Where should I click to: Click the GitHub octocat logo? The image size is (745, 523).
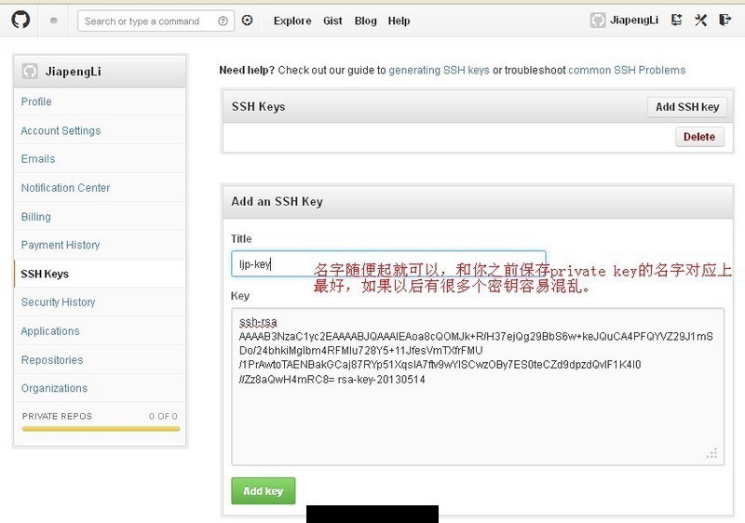click(20, 20)
